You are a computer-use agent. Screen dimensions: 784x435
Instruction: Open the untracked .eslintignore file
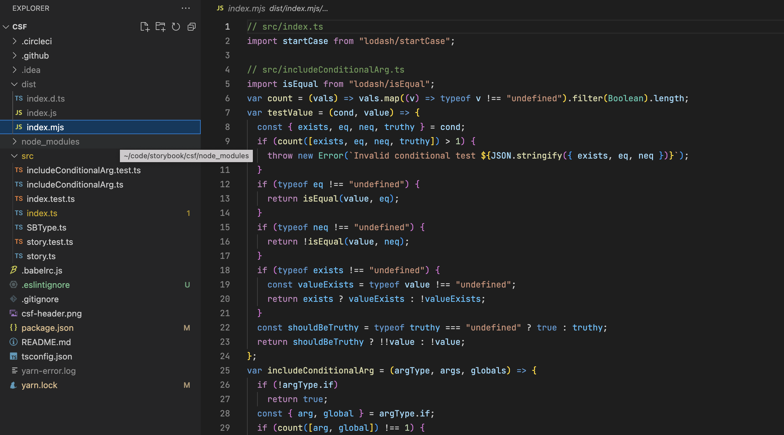[46, 285]
